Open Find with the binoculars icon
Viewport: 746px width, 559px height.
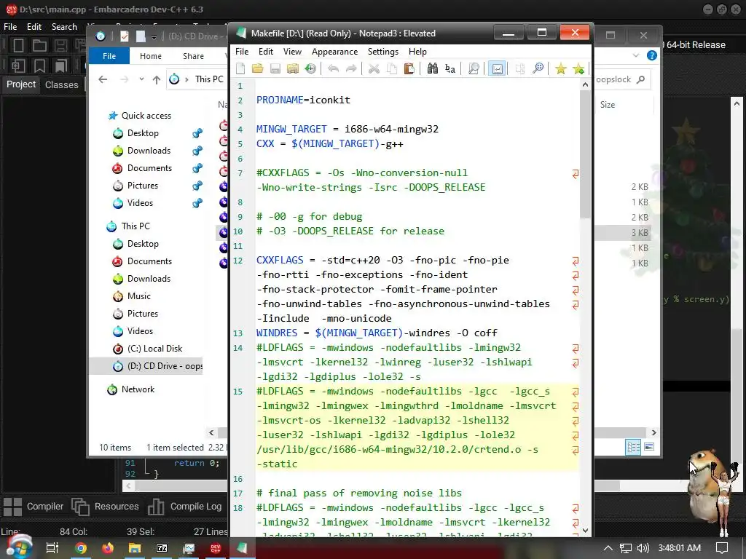point(432,69)
